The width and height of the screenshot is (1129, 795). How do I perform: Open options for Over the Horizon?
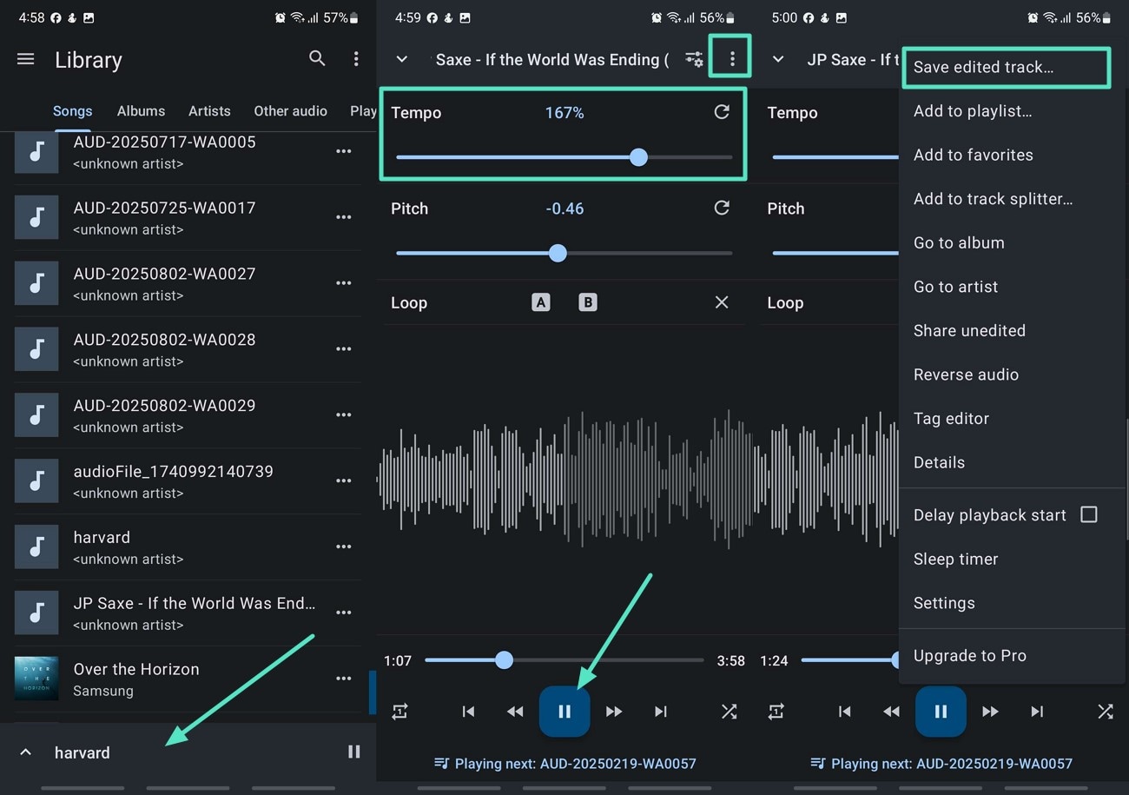pyautogui.click(x=344, y=679)
